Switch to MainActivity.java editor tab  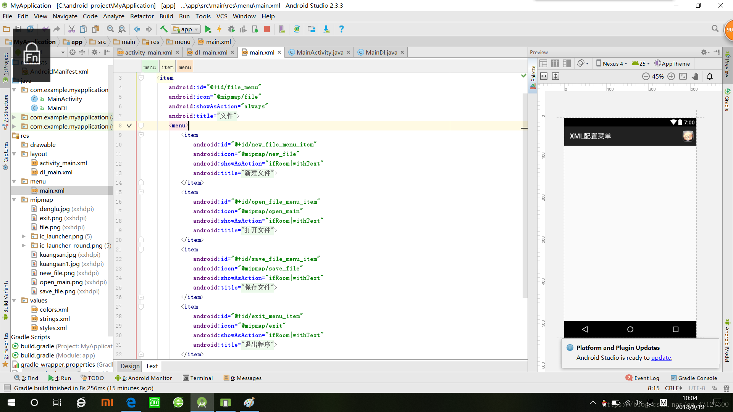pos(320,52)
